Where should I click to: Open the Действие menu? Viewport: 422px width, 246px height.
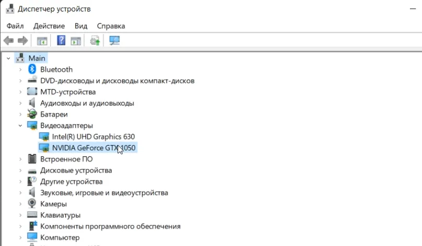click(x=49, y=26)
